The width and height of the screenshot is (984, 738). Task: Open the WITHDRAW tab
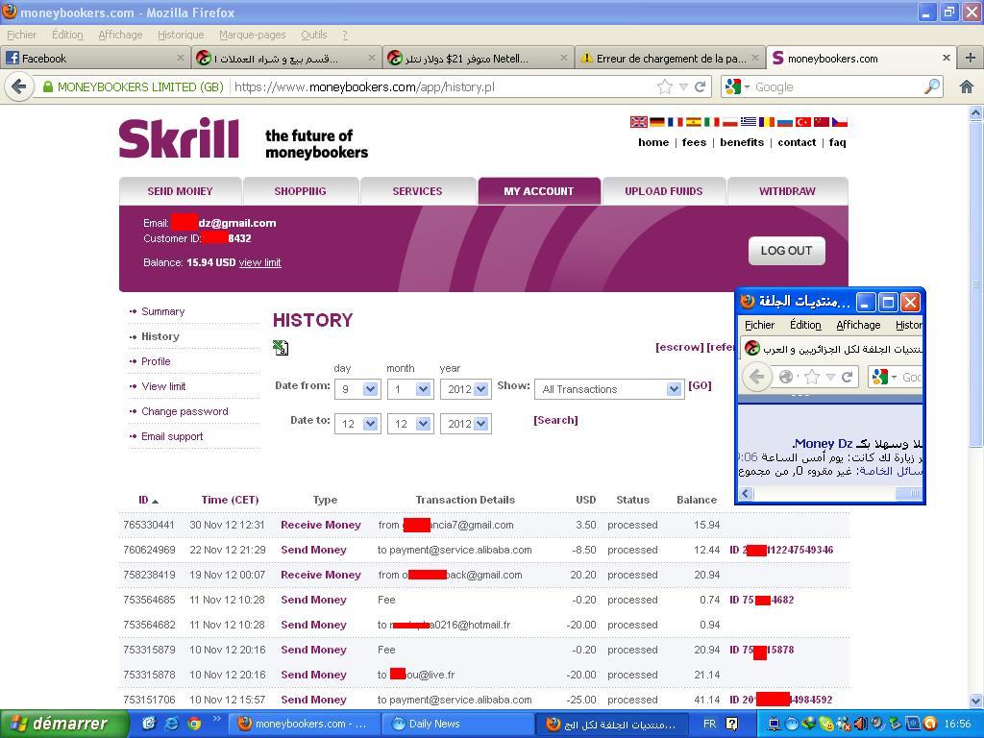pos(788,191)
